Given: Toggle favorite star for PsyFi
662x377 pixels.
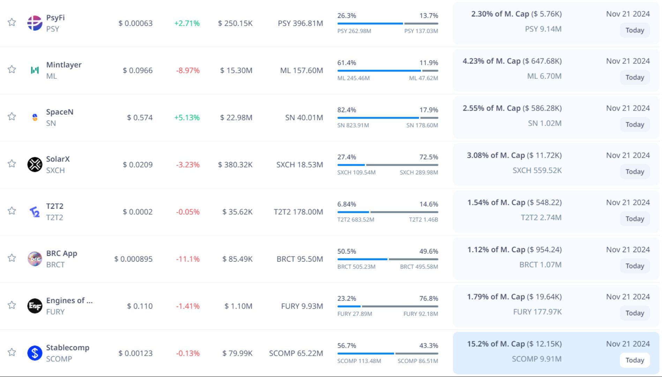Looking at the screenshot, I should [x=12, y=22].
